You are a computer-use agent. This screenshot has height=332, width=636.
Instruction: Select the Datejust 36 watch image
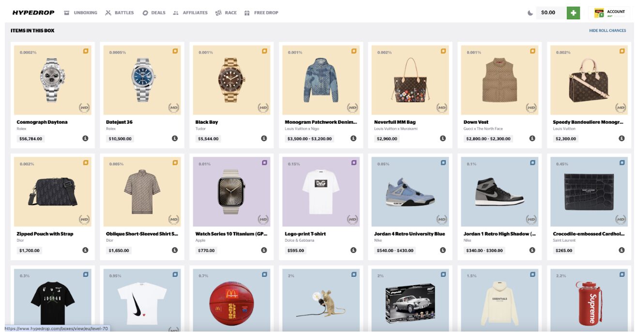pos(142,80)
